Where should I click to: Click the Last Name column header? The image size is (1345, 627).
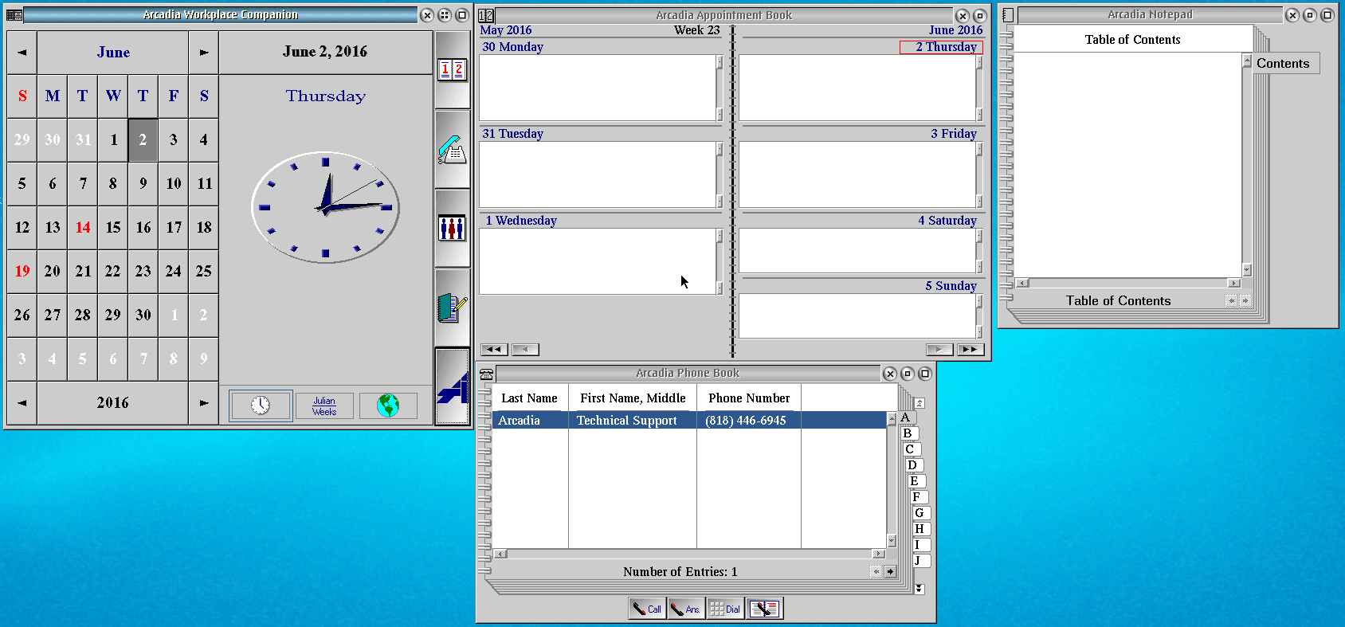click(x=530, y=398)
